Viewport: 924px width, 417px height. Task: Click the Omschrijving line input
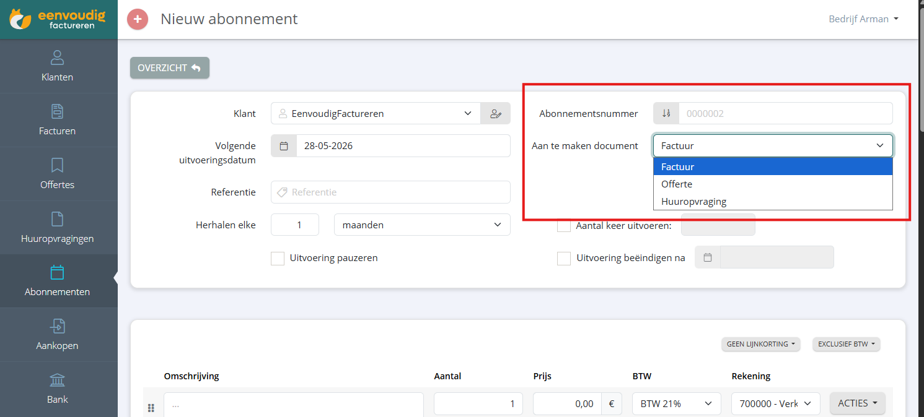coord(294,405)
